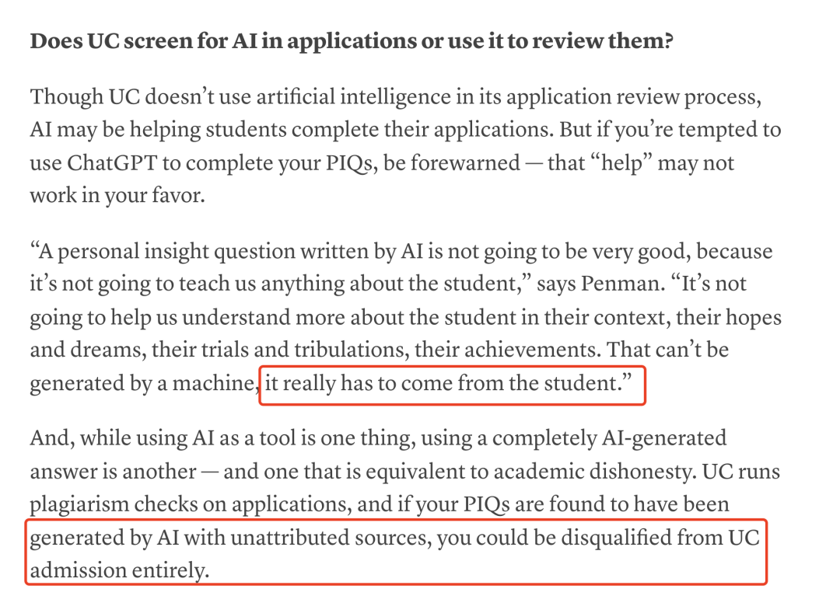Click the words 'Though UC' starting the first paragraph

(x=85, y=97)
